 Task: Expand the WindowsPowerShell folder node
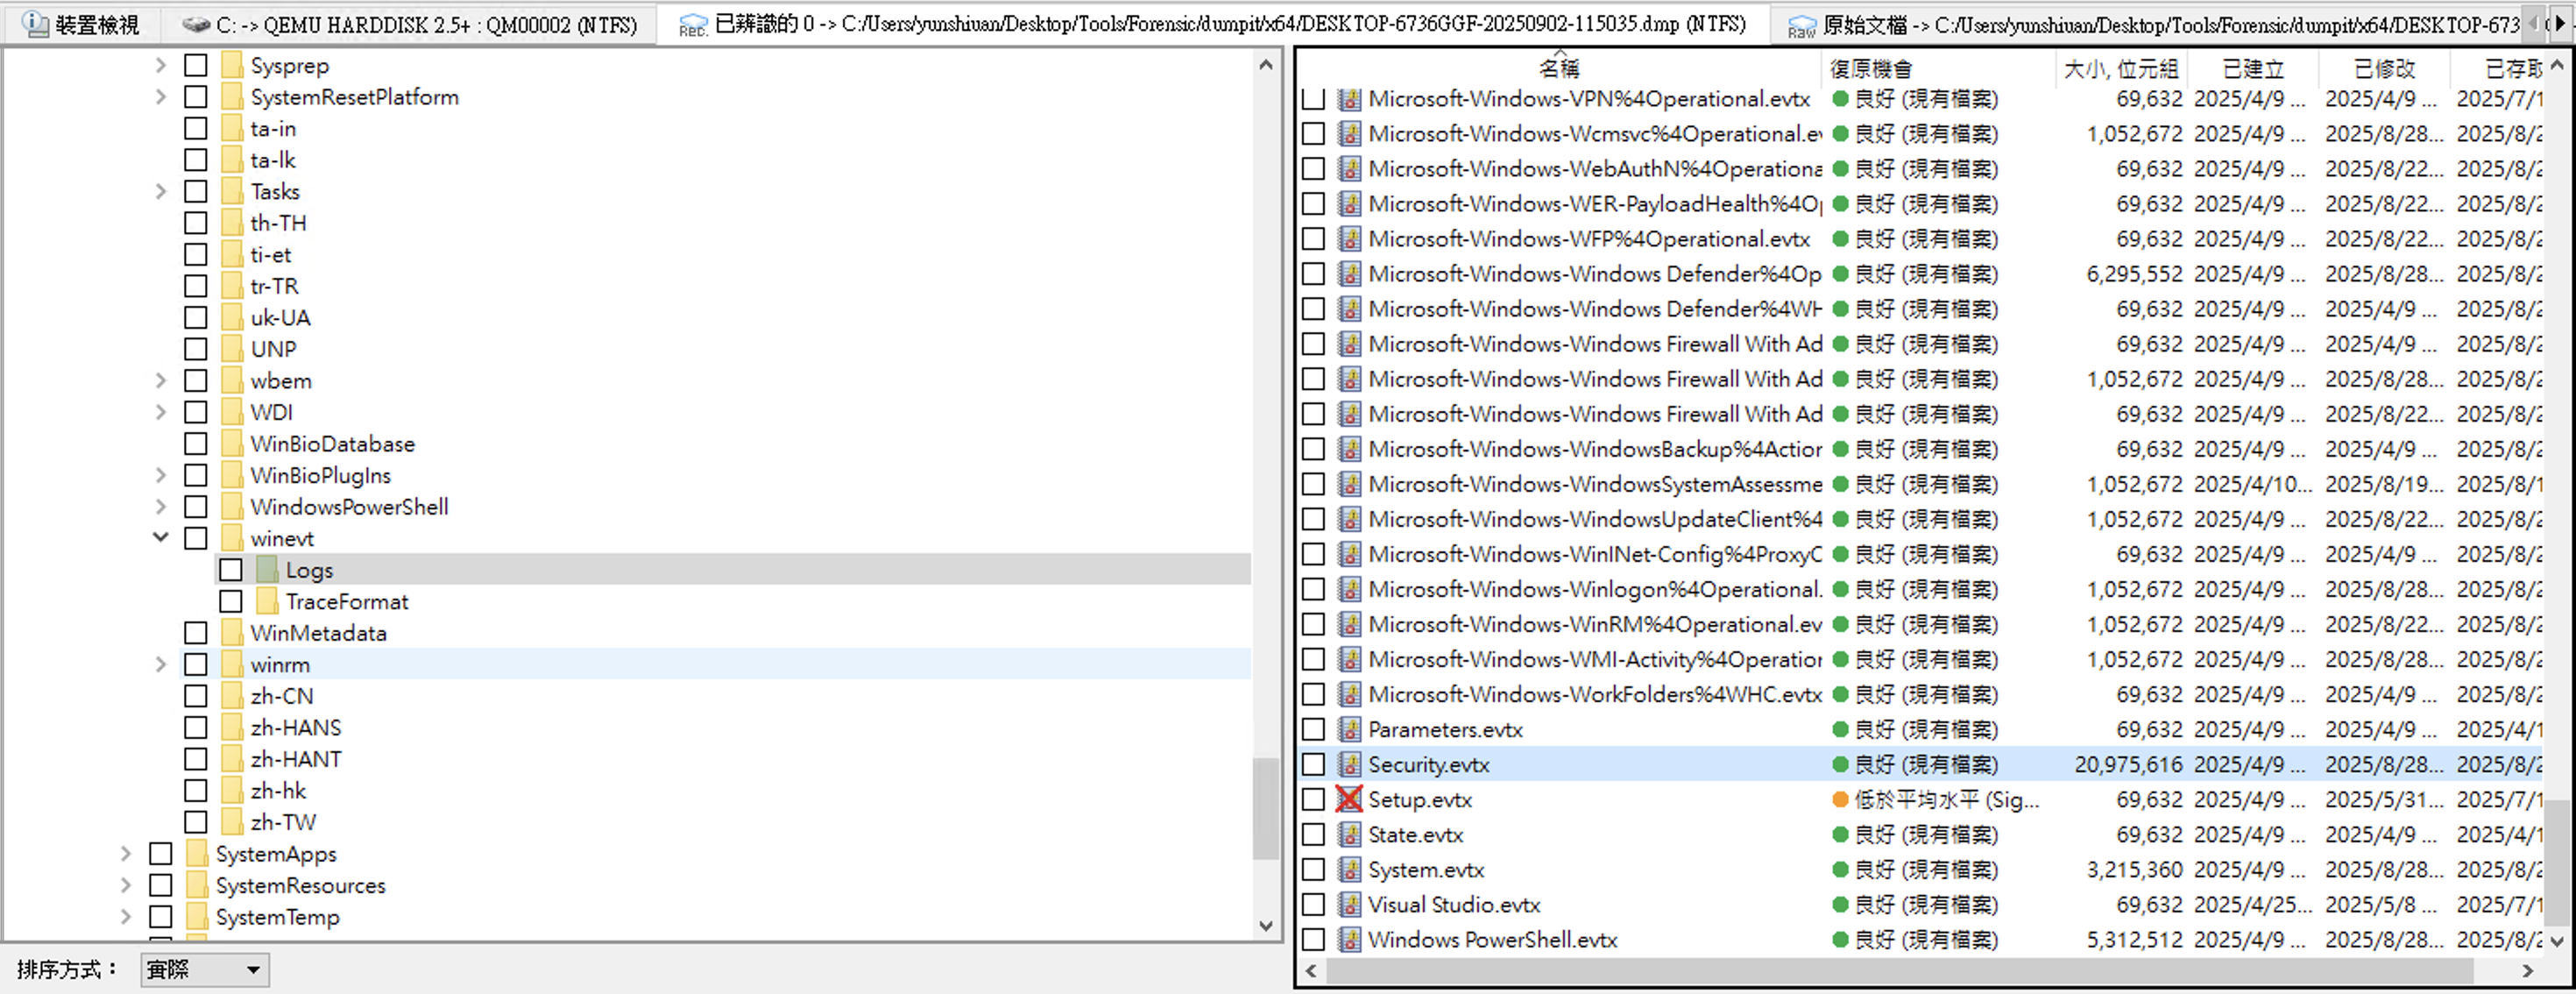coord(160,507)
